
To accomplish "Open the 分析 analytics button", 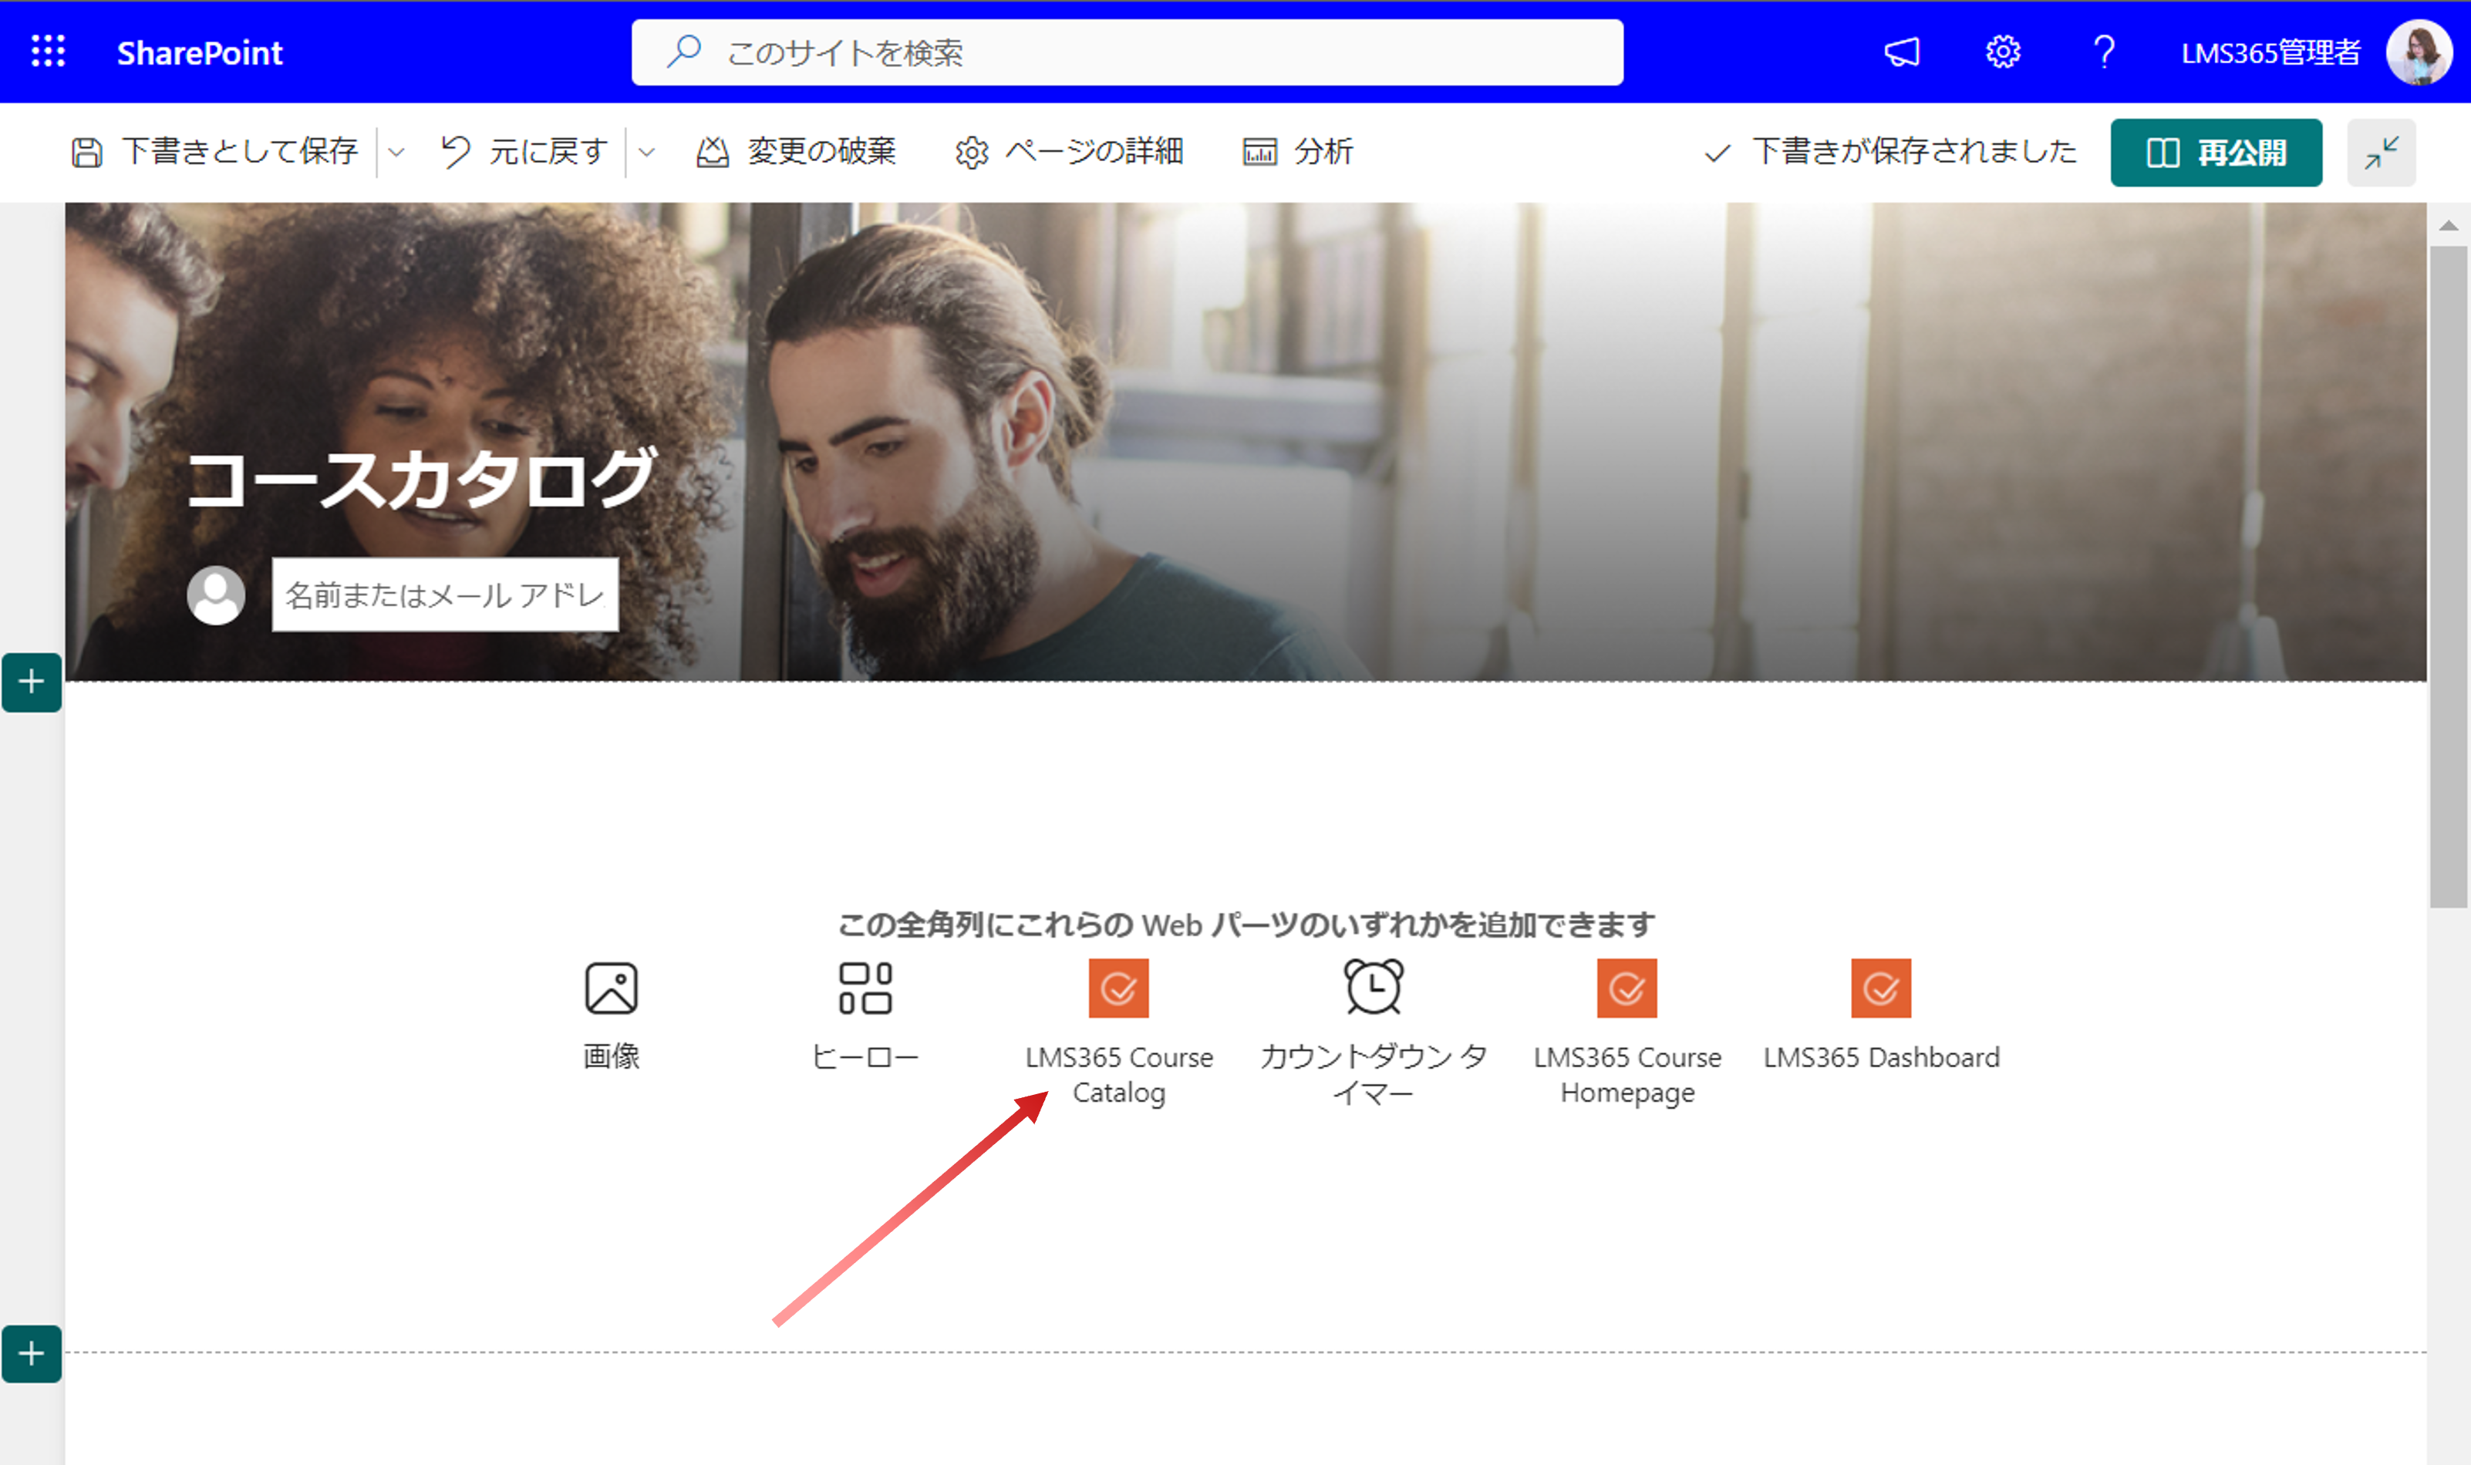I will tap(1297, 152).
